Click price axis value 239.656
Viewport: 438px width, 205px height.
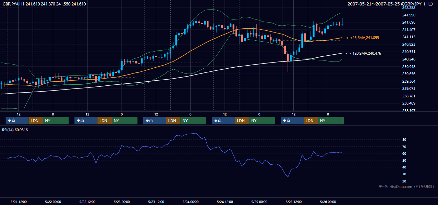click(x=408, y=74)
